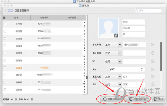Click the 恢复到Mac button
Image resolution: width=167 pixels, height=106 pixels.
pos(111,99)
